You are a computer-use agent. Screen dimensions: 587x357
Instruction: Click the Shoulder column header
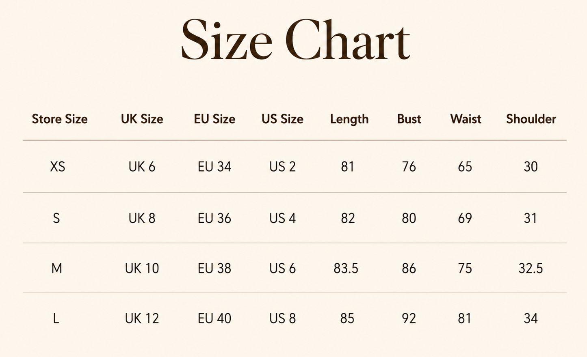tap(531, 119)
